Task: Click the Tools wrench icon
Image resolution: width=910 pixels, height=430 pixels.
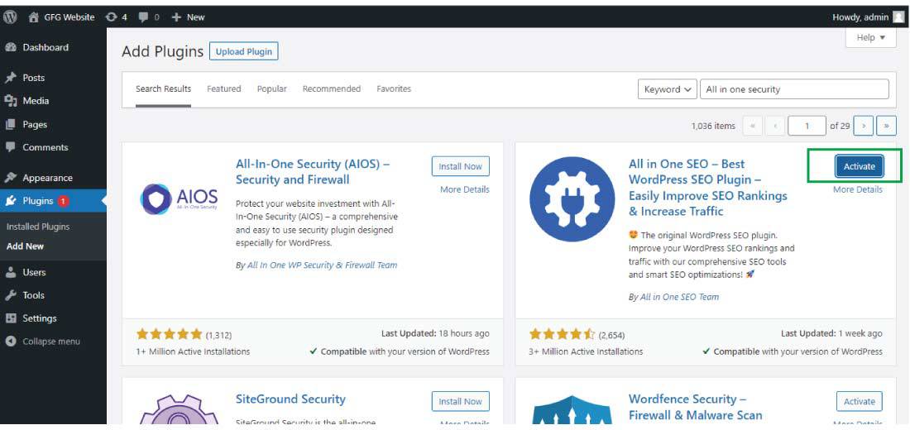Action: (x=11, y=295)
